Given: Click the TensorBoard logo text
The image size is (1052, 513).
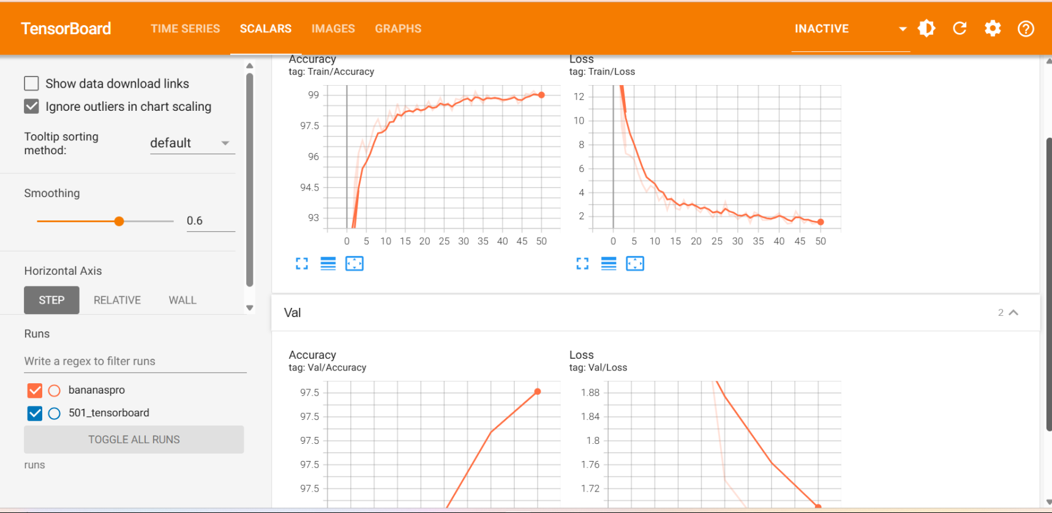Looking at the screenshot, I should tap(66, 29).
